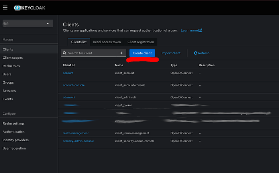Screen dimensions: 279x173
Task: Open the hamburger navigation menu
Action: 5,8
